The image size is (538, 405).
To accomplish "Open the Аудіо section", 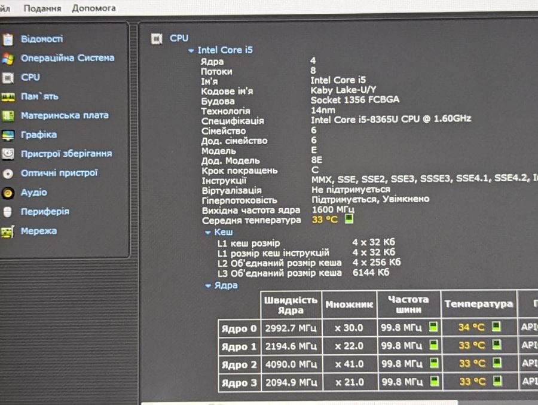I will click(33, 193).
